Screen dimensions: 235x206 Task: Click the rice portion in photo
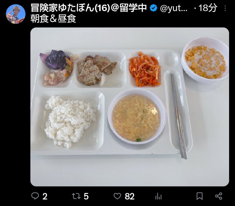pos(70,121)
